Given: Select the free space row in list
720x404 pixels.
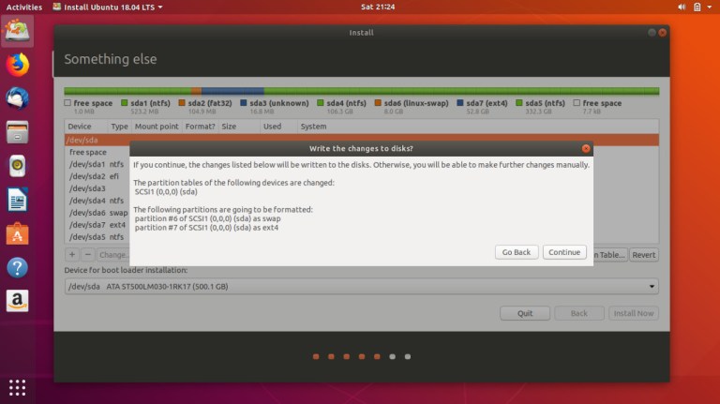Looking at the screenshot, I should click(x=97, y=152).
